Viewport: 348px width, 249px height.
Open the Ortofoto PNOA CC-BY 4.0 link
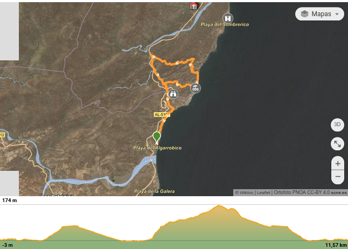[301, 192]
